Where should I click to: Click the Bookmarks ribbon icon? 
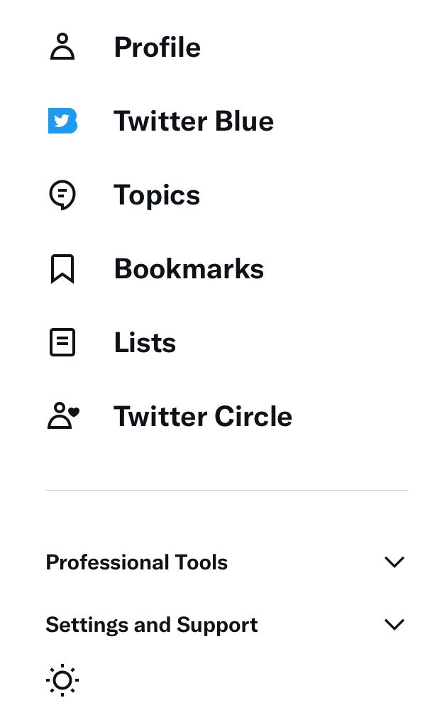pos(62,269)
